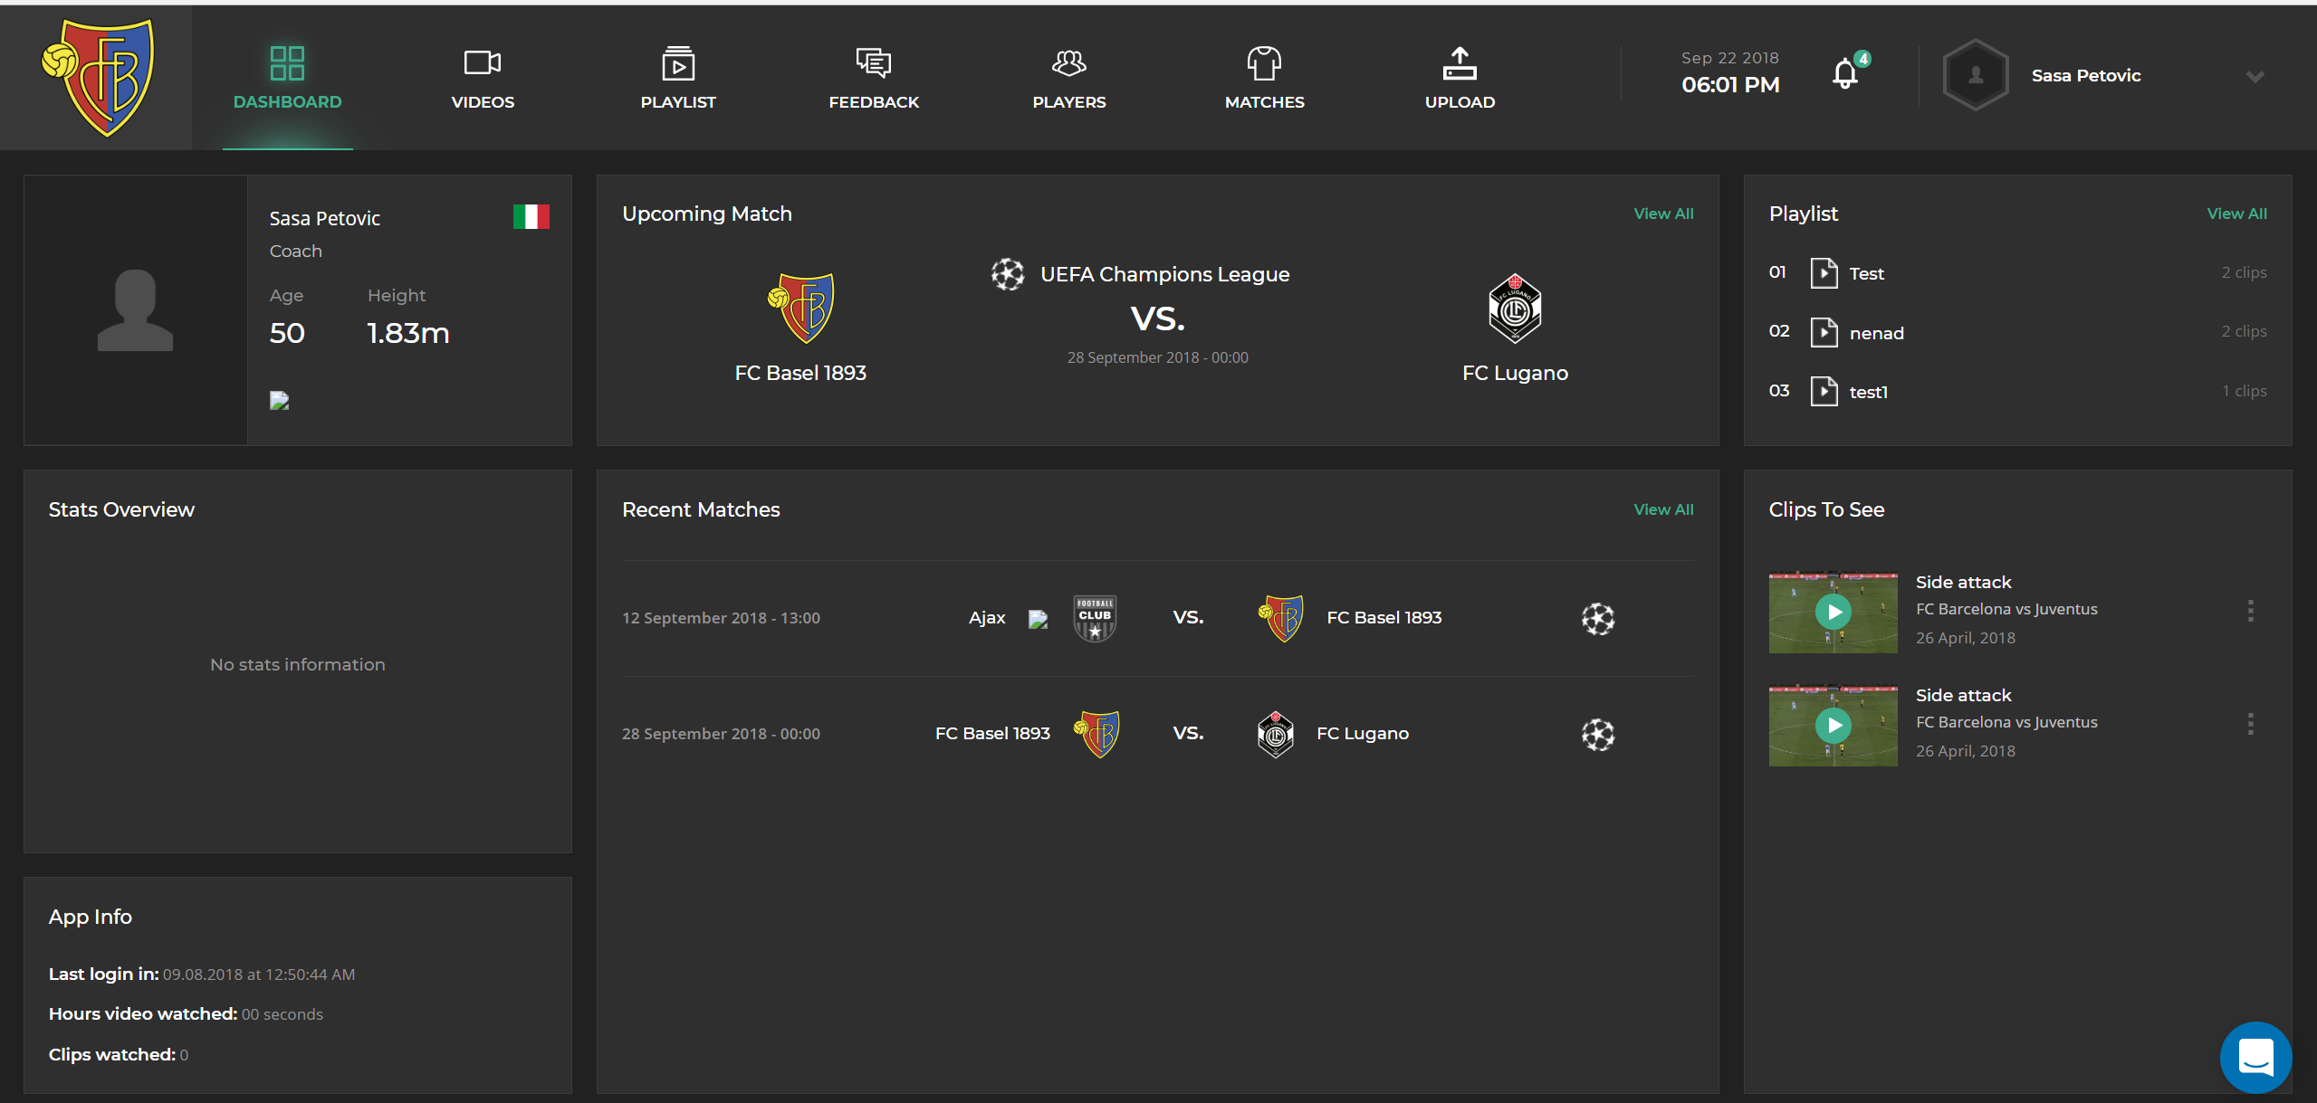Expand the Sasa Petovic user dropdown
Image resolution: width=2317 pixels, height=1103 pixels.
pos(2255,77)
